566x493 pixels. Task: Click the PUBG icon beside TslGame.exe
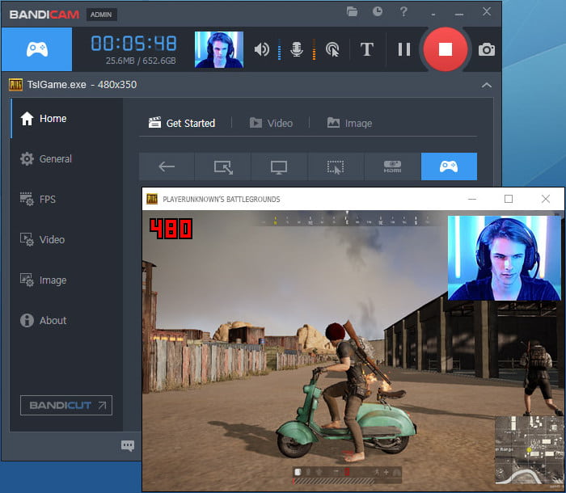point(15,85)
